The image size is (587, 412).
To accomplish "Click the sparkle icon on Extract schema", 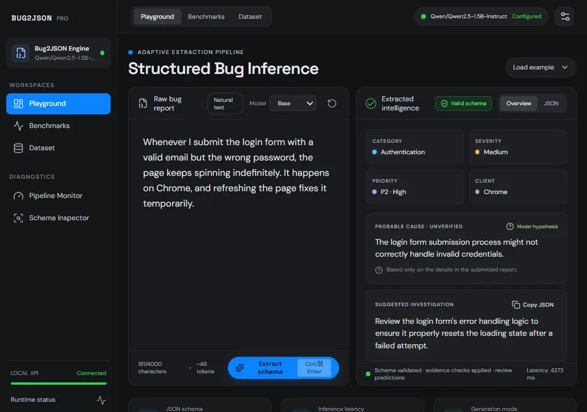I will (239, 368).
